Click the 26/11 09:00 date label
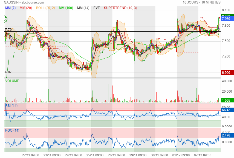 tap(116, 155)
